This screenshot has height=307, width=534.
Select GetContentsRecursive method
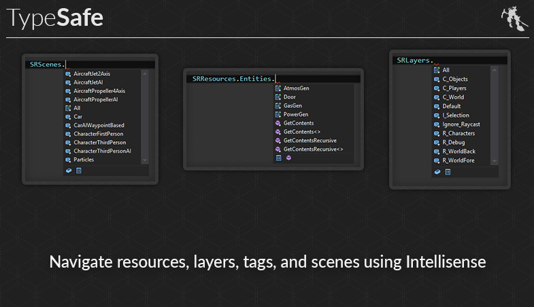tap(310, 141)
